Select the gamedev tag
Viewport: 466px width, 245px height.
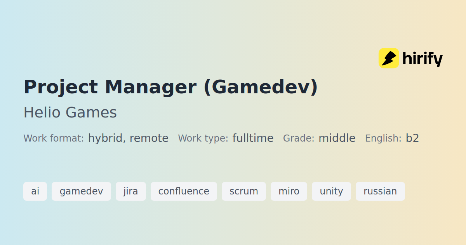pos(82,191)
